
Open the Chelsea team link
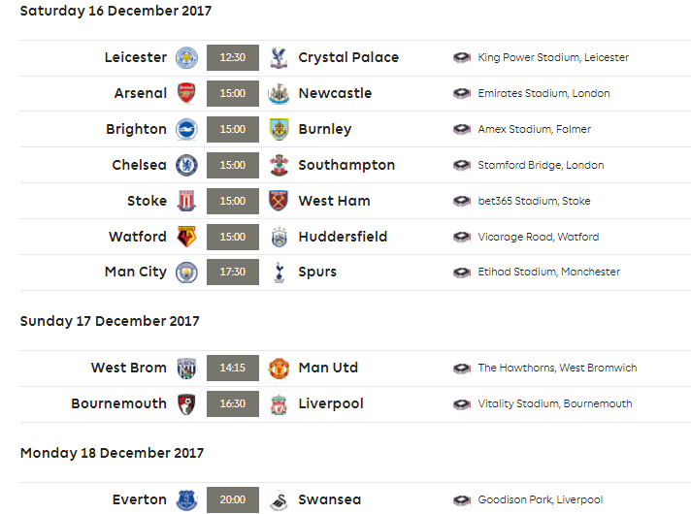point(139,165)
